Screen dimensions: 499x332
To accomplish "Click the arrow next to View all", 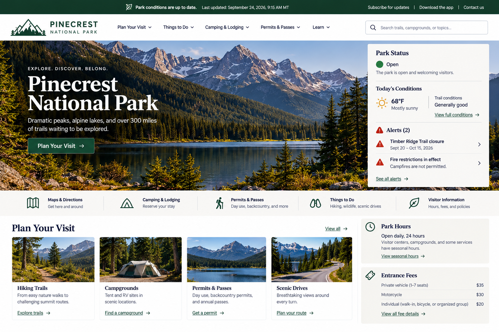I will (x=345, y=229).
